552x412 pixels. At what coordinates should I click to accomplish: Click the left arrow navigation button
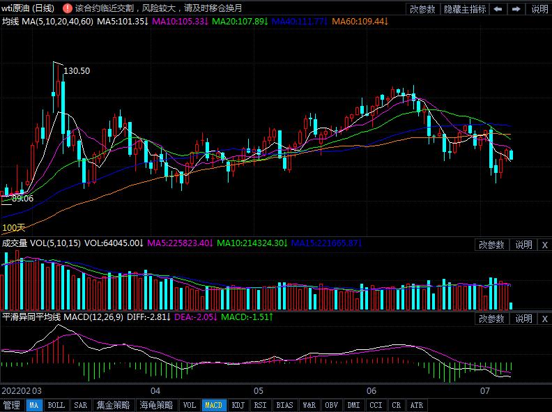498,9
